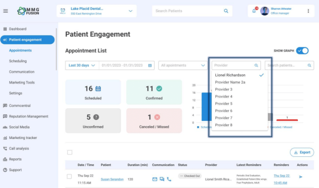Click the Provider search input field

point(234,65)
